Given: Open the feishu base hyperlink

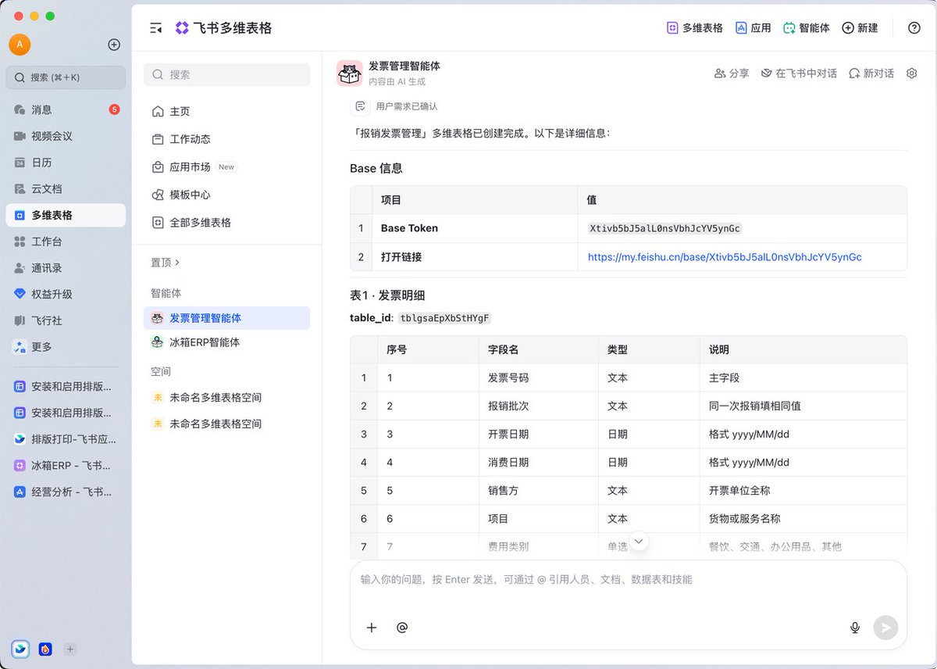Looking at the screenshot, I should [x=725, y=257].
